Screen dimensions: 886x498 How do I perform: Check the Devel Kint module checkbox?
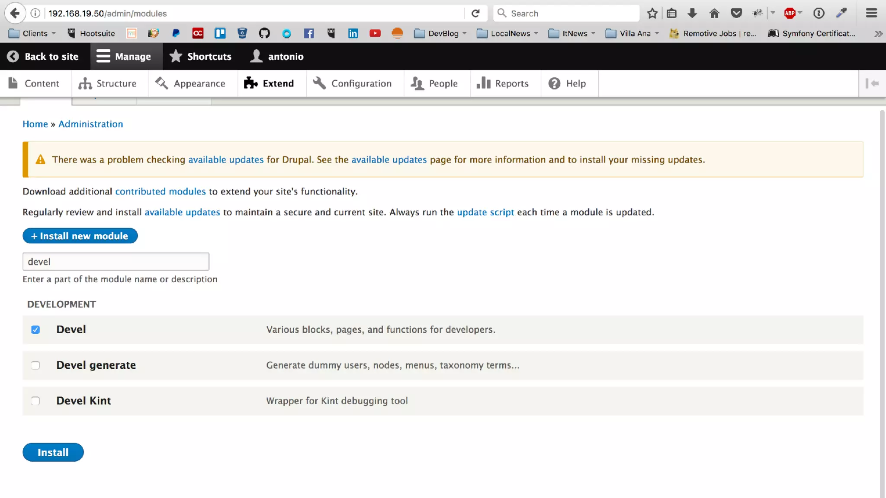(x=35, y=401)
